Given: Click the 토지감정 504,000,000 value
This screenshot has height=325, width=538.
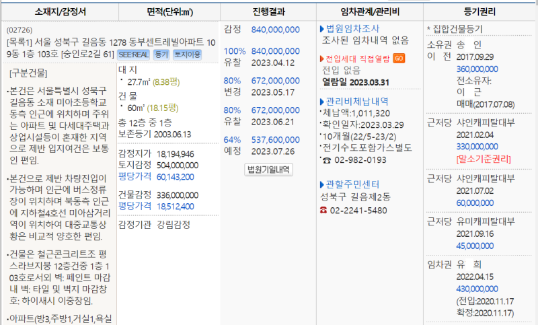Looking at the screenshot, I should [x=178, y=166].
